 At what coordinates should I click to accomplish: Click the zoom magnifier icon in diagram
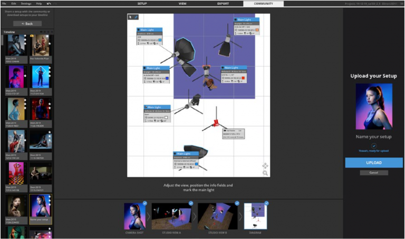pos(265,172)
